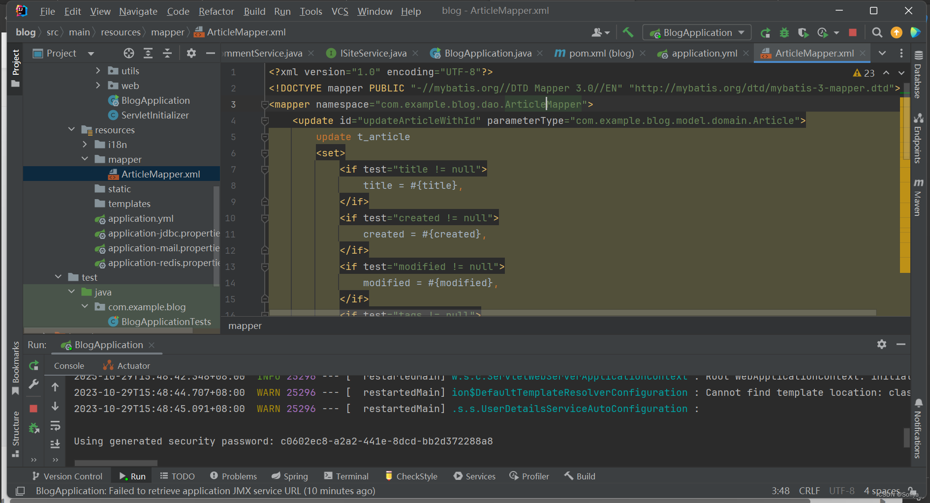Image resolution: width=930 pixels, height=503 pixels.
Task: Open the Terminal tool window
Action: 346,476
